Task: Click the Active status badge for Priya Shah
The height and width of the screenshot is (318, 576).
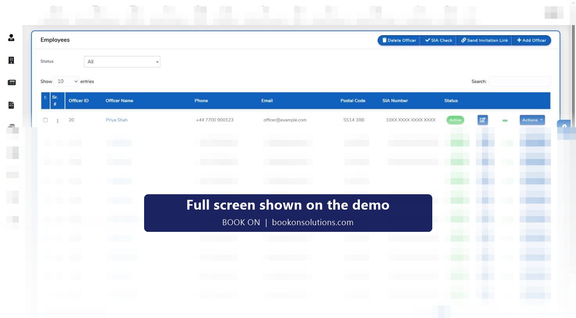Action: [x=455, y=120]
